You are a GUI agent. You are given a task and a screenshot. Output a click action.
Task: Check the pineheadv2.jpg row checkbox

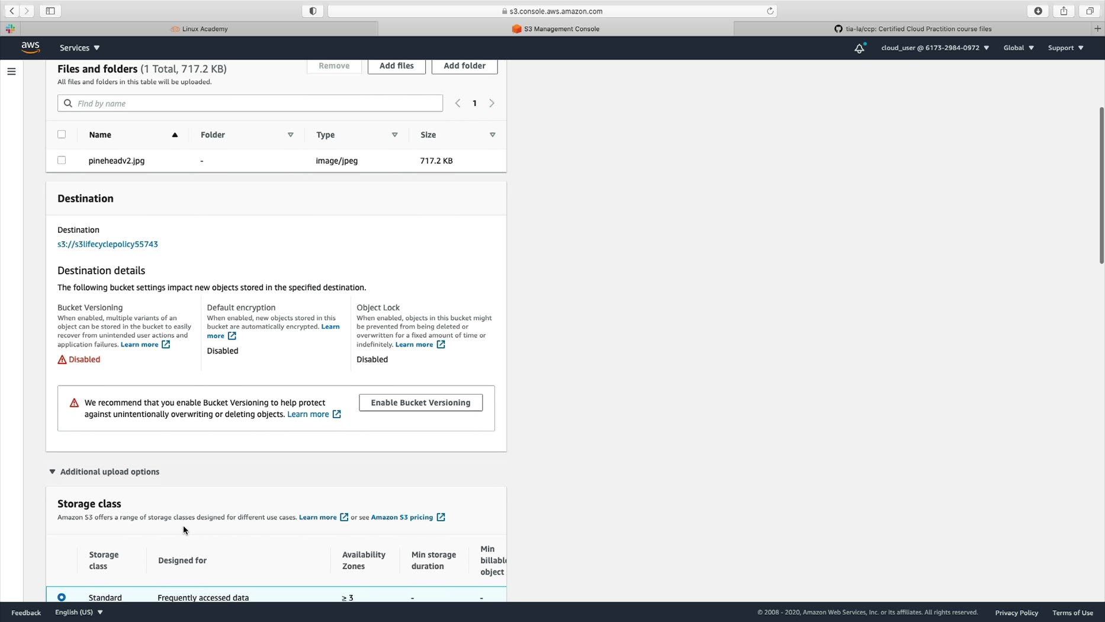[x=62, y=161]
